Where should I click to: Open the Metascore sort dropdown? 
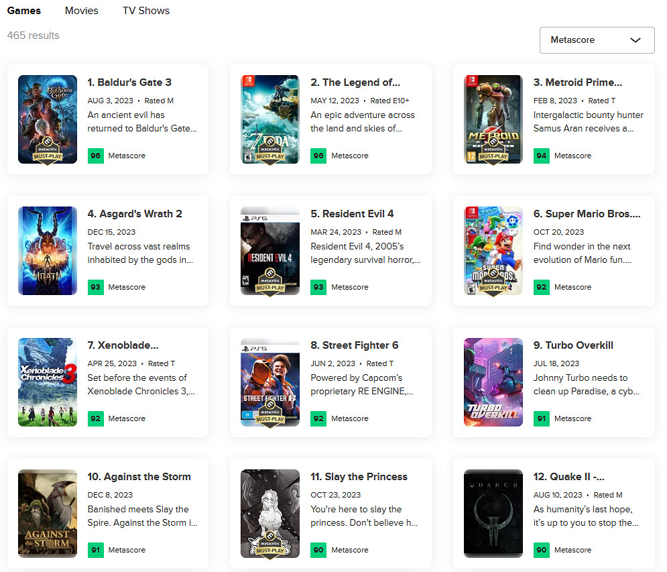[x=596, y=40]
